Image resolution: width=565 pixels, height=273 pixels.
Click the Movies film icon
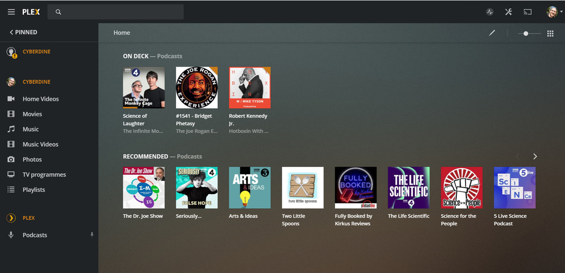point(11,114)
